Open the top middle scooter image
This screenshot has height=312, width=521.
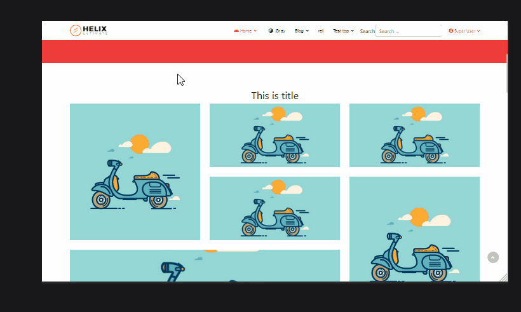[x=274, y=135]
